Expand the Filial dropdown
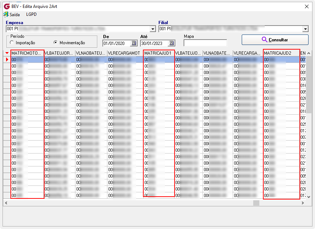This screenshot has height=229, width=315. pyautogui.click(x=305, y=29)
